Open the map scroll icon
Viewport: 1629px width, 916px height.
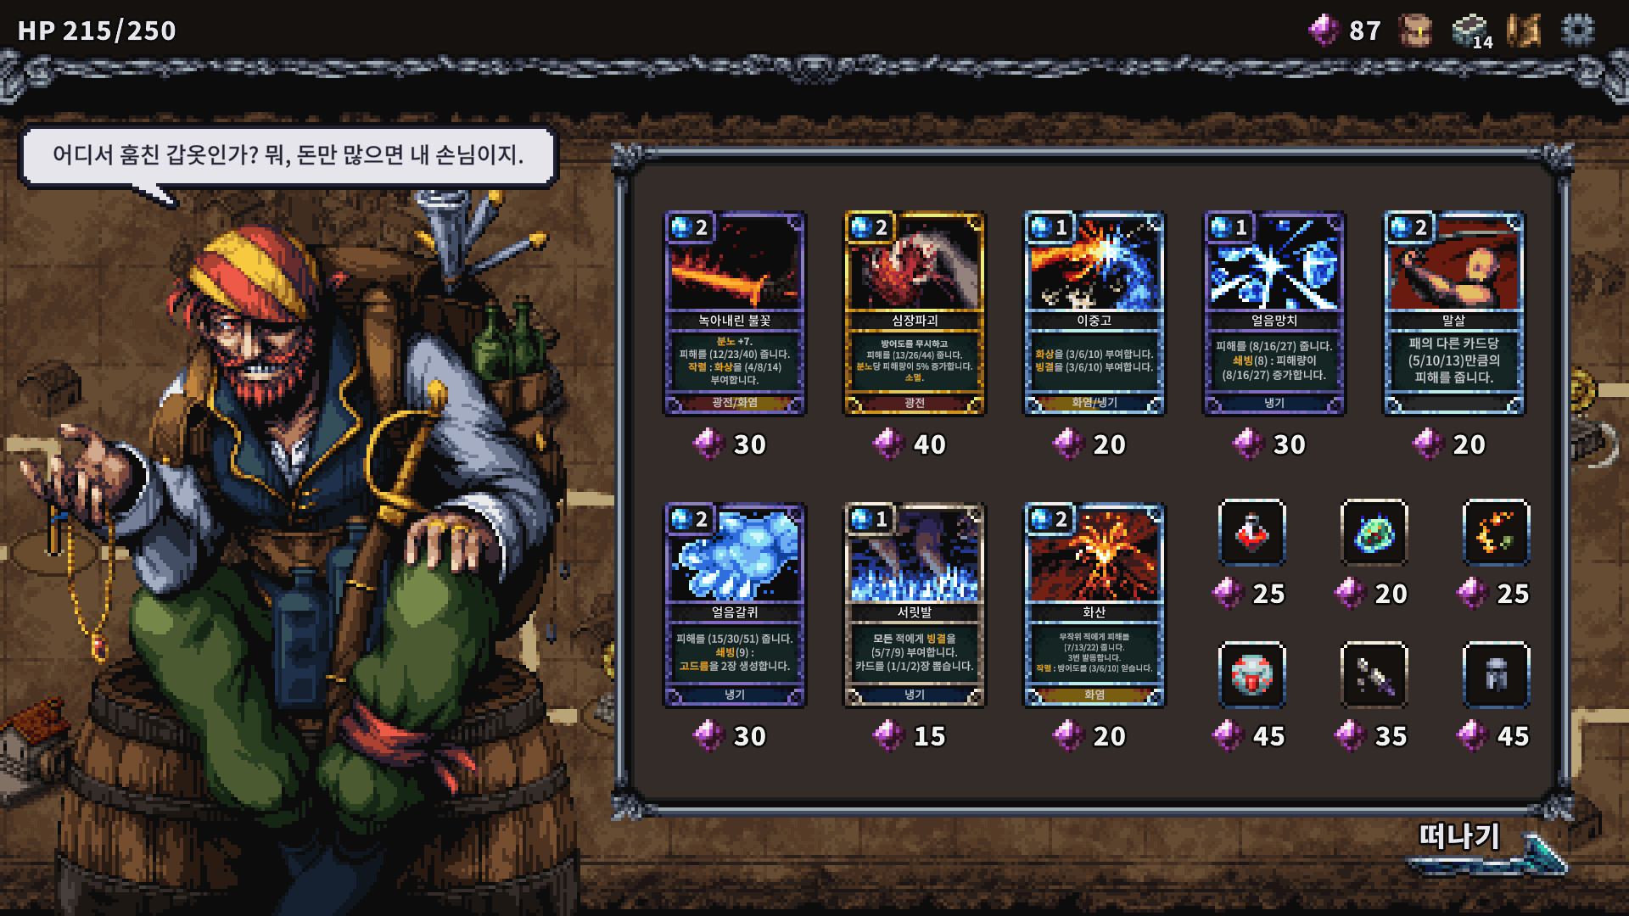pos(1524,31)
